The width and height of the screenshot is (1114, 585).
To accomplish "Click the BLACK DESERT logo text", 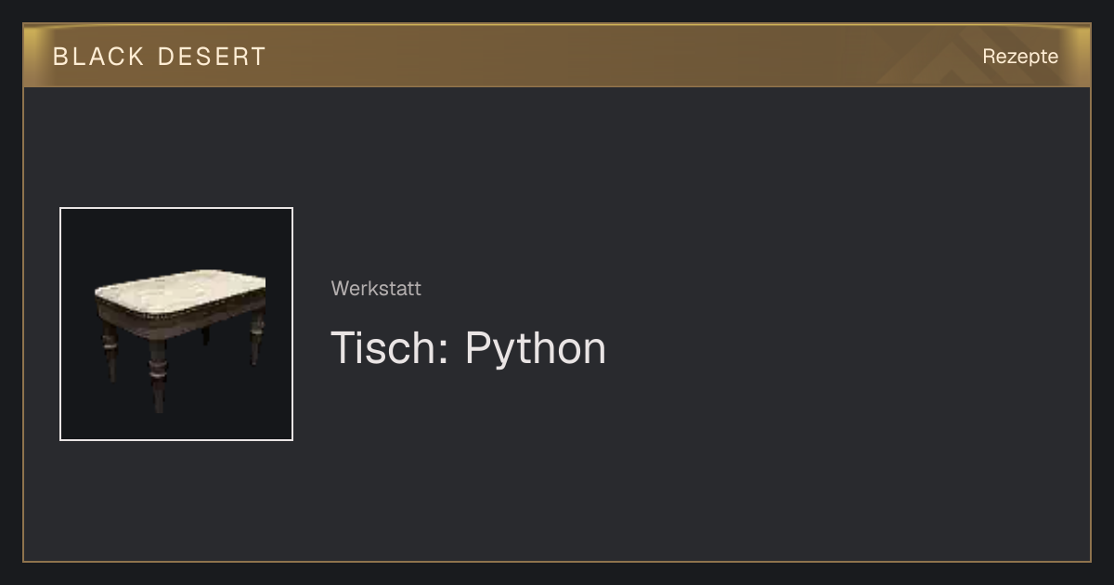I will [x=160, y=57].
